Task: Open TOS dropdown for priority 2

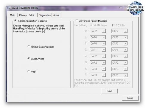Action: tap(119, 43)
